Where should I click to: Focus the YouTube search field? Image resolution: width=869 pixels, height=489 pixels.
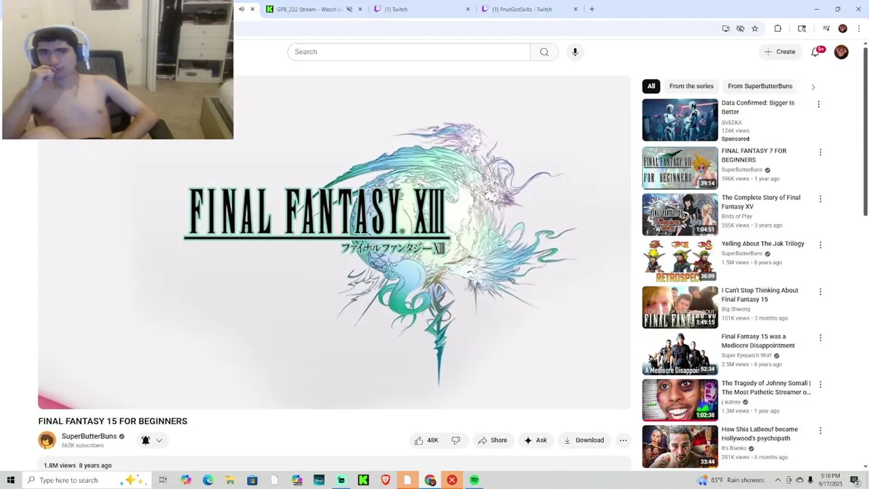[x=409, y=52]
